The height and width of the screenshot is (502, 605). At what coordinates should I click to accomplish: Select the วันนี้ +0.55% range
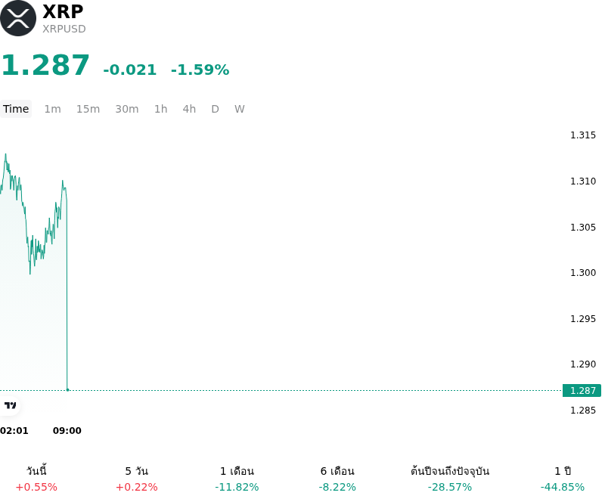[36, 479]
